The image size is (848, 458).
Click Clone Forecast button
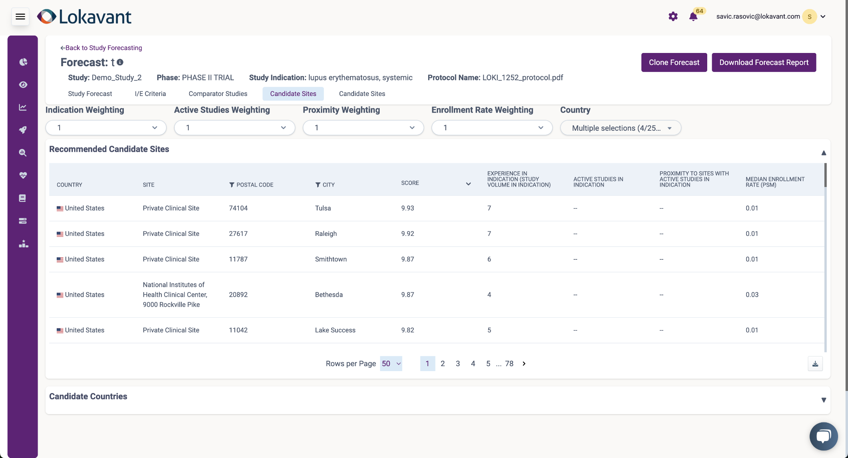[674, 62]
